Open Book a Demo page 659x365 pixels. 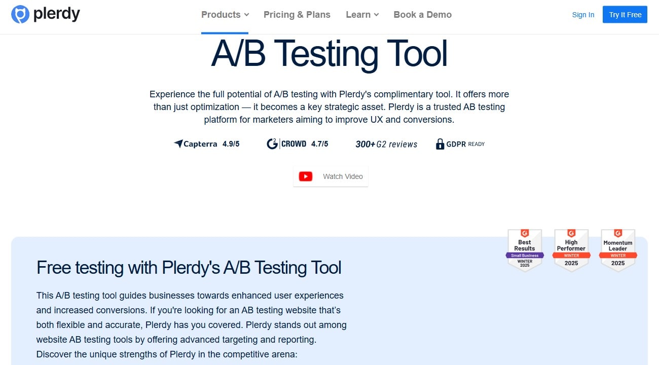(x=423, y=15)
